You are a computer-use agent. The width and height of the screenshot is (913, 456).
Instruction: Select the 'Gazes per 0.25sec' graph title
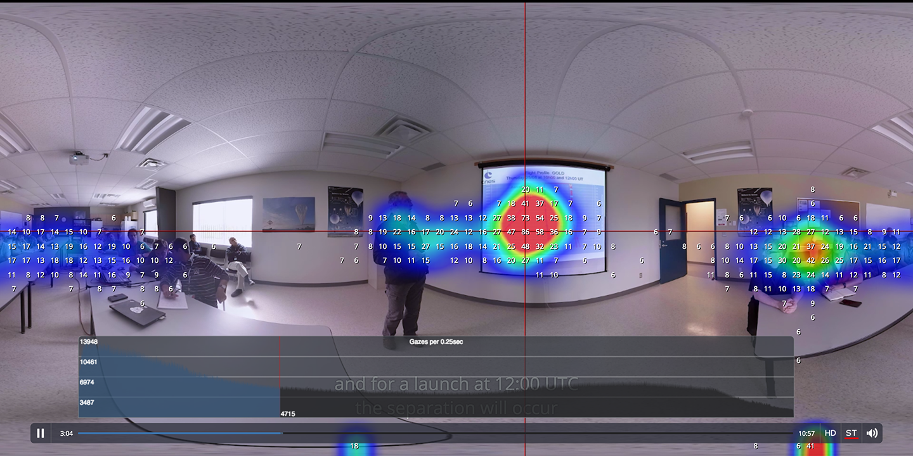tap(436, 342)
